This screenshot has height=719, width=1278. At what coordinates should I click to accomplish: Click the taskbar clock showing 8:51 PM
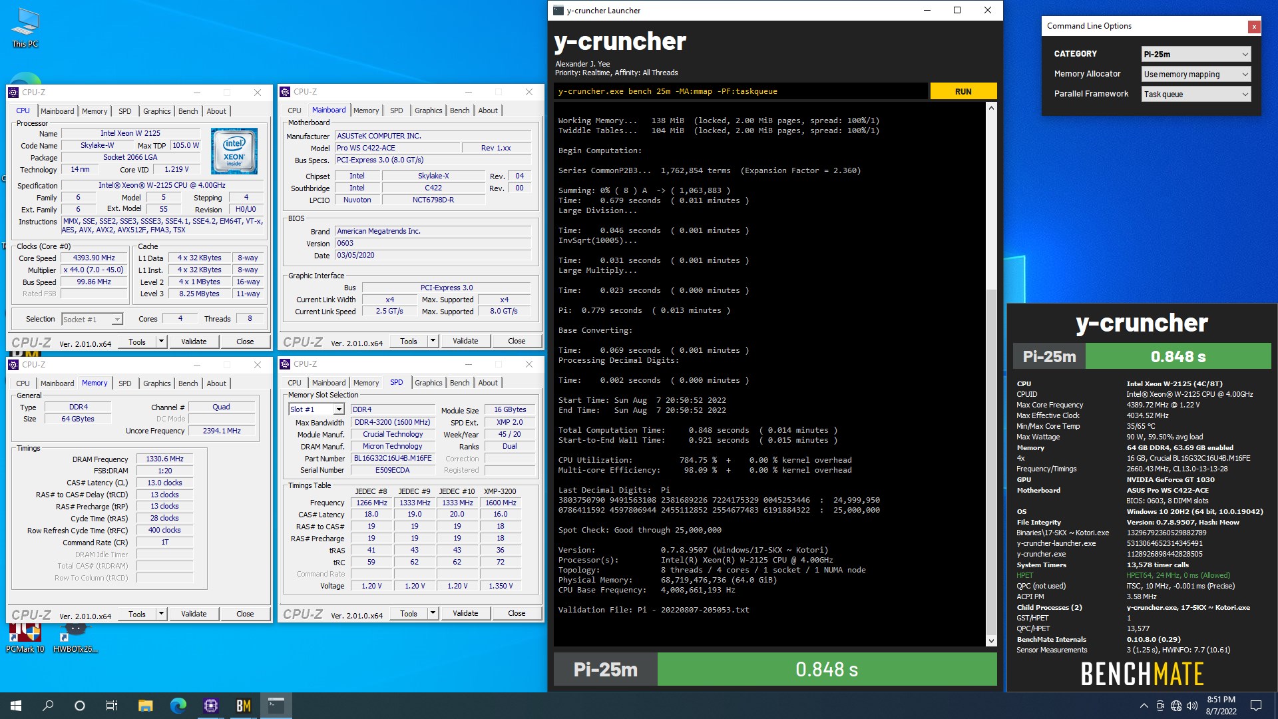point(1221,706)
